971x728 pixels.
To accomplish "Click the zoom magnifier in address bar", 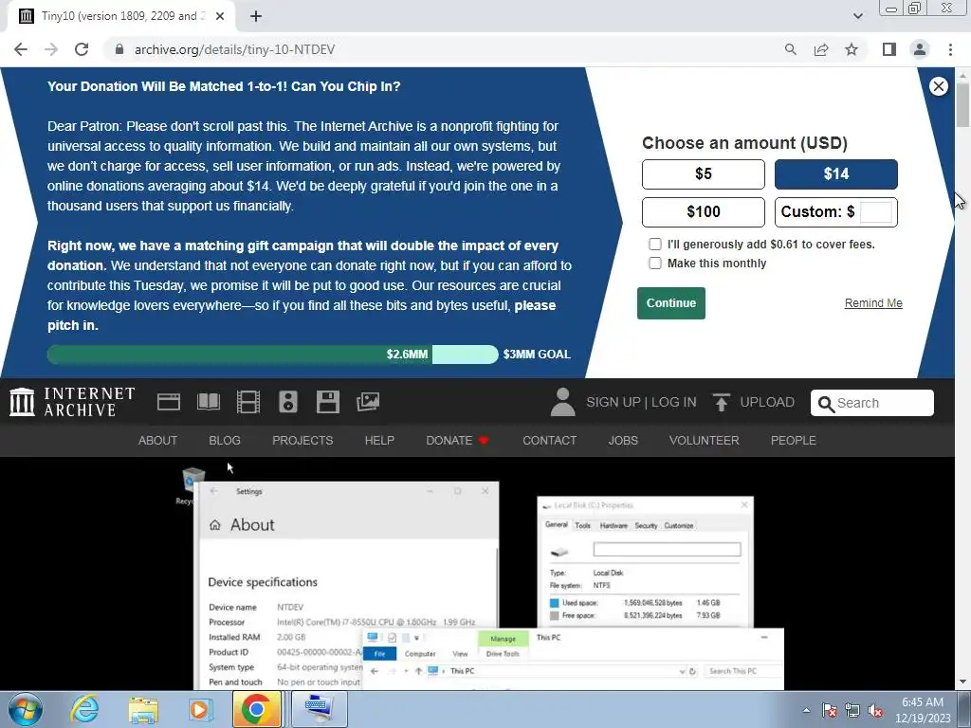I will 790,49.
